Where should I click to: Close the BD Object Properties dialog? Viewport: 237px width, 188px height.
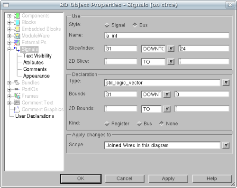click(x=230, y=5)
